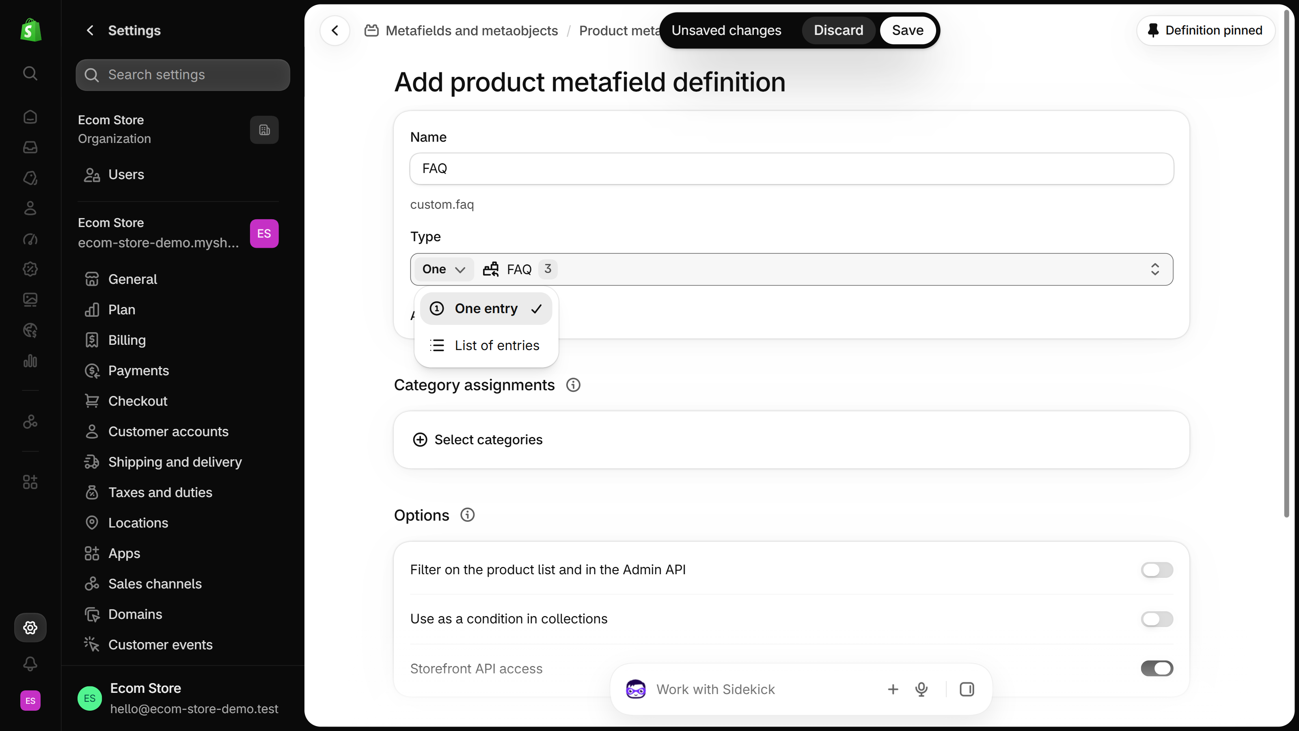
Task: Open Sidekick side panel icon
Action: [967, 689]
